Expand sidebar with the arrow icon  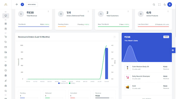click(17, 4)
